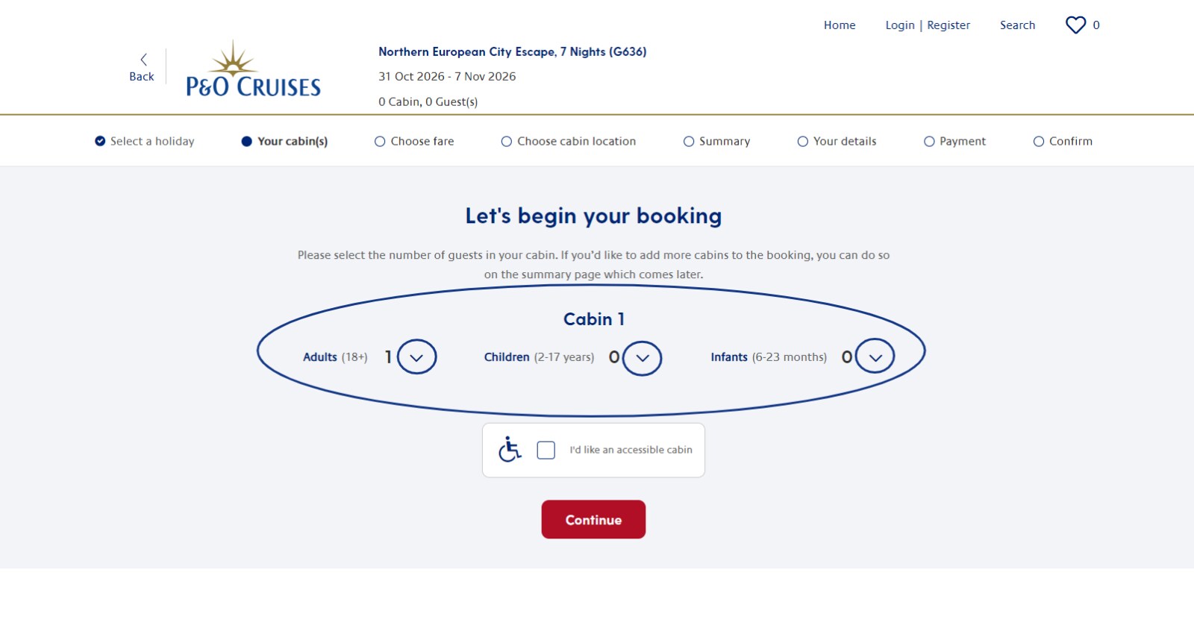The height and width of the screenshot is (634, 1194).
Task: Go to Choose cabin location step
Action: [576, 142]
